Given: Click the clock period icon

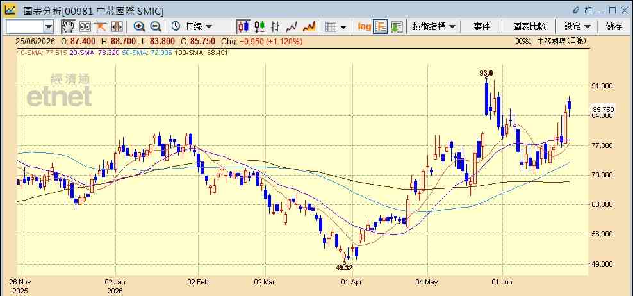Looking at the screenshot, I should coord(176,27).
